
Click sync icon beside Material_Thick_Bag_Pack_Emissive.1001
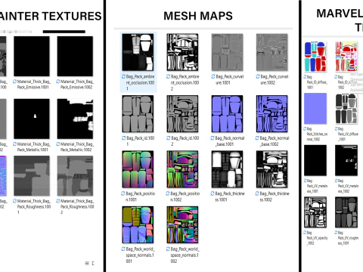click(14, 82)
